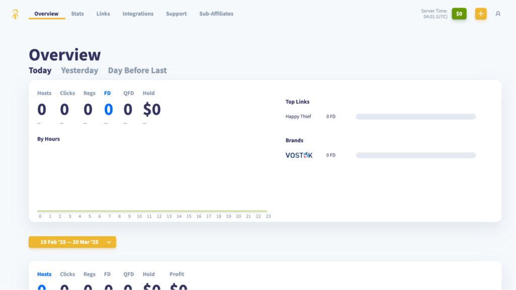Select the Regs metric in lower card

(89, 274)
